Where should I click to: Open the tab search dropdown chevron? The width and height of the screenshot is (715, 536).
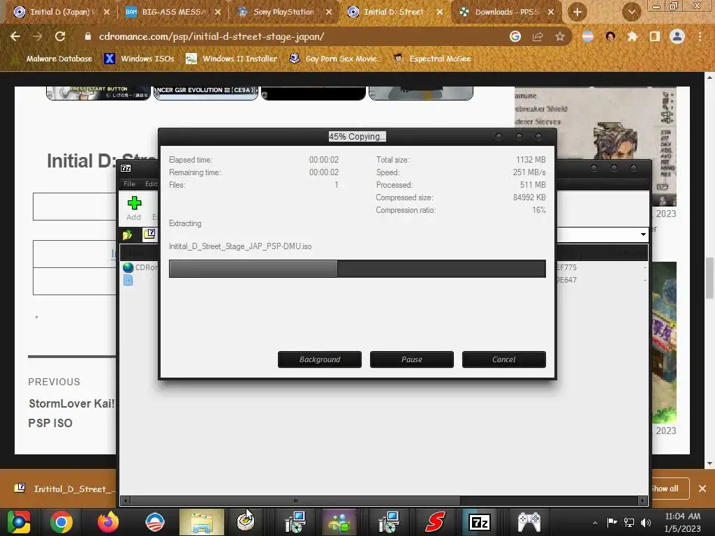[x=631, y=12]
